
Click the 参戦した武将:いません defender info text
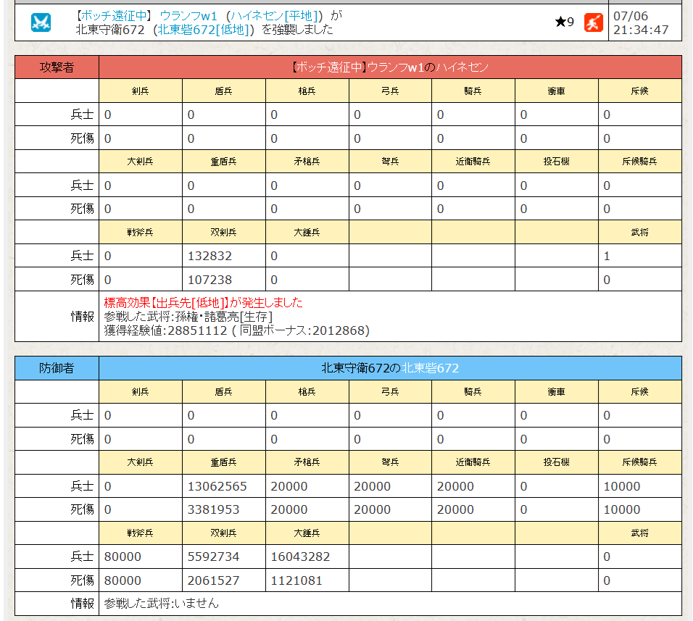point(161,603)
